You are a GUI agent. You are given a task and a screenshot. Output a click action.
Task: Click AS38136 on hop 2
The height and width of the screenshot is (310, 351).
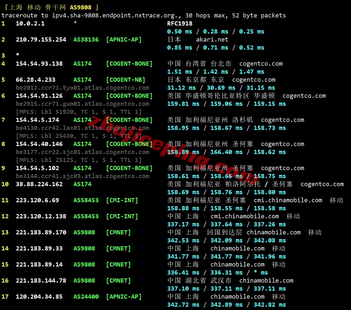[x=86, y=40]
